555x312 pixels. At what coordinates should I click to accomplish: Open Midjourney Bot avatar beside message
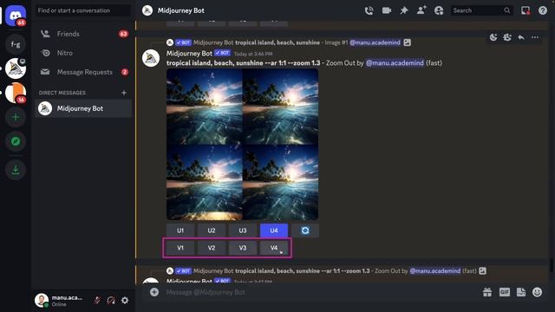pyautogui.click(x=151, y=58)
